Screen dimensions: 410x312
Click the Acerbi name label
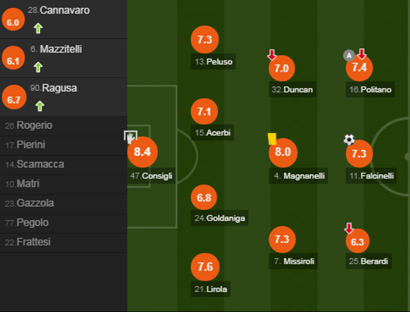tap(212, 133)
